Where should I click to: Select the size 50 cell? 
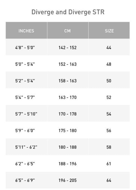(x=109, y=80)
